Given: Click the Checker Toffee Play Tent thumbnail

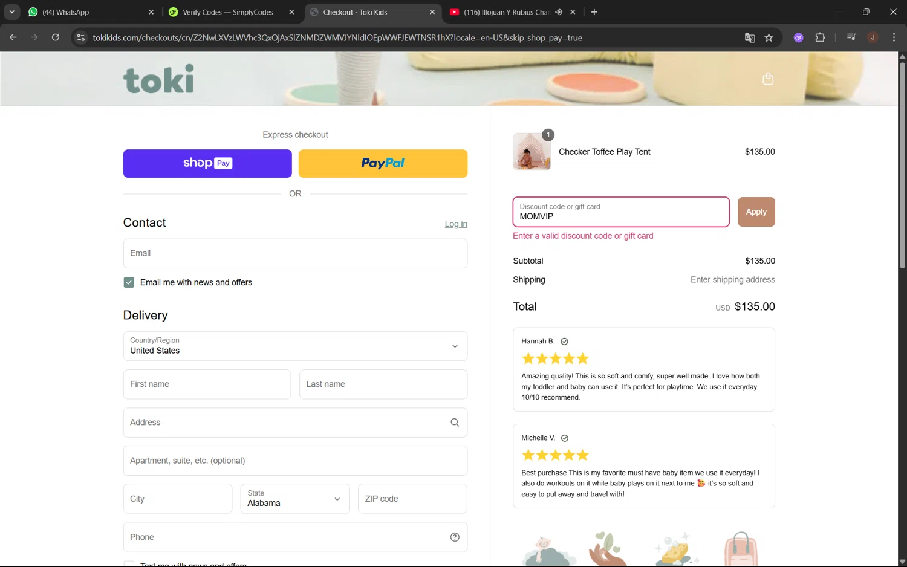Looking at the screenshot, I should click(x=532, y=152).
